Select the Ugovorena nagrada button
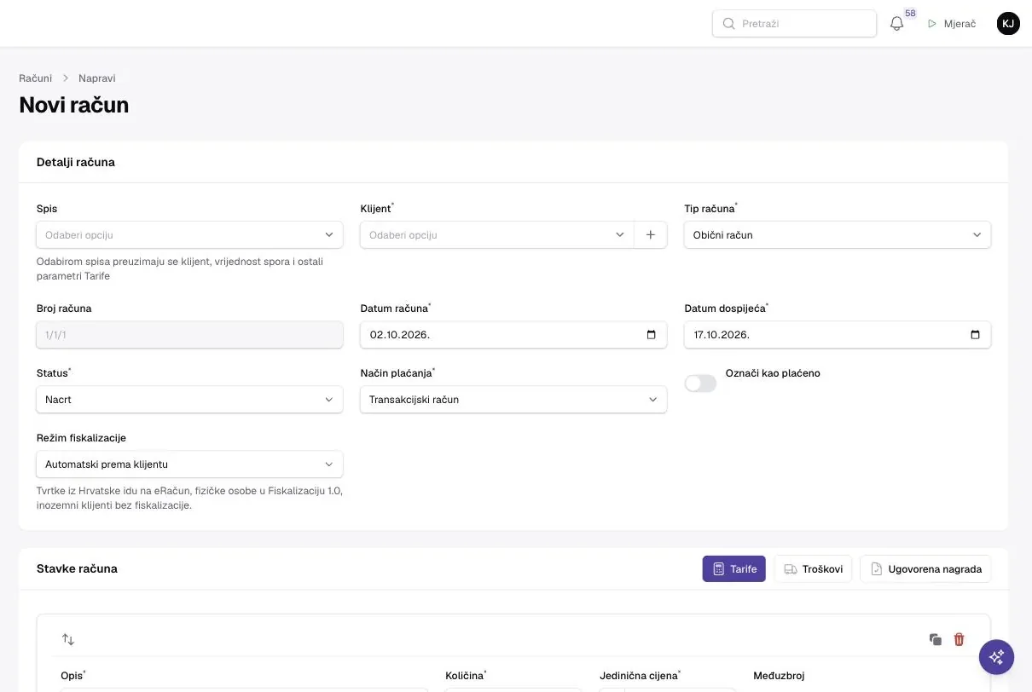Screen dimensions: 1032x692 pos(925,569)
